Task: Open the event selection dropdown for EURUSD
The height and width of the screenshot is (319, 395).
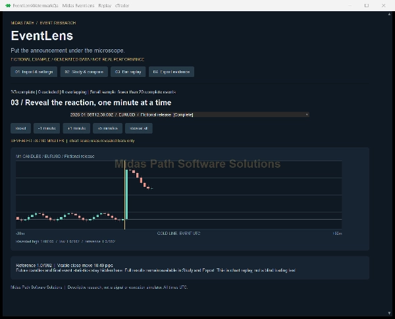Action: click(x=190, y=114)
